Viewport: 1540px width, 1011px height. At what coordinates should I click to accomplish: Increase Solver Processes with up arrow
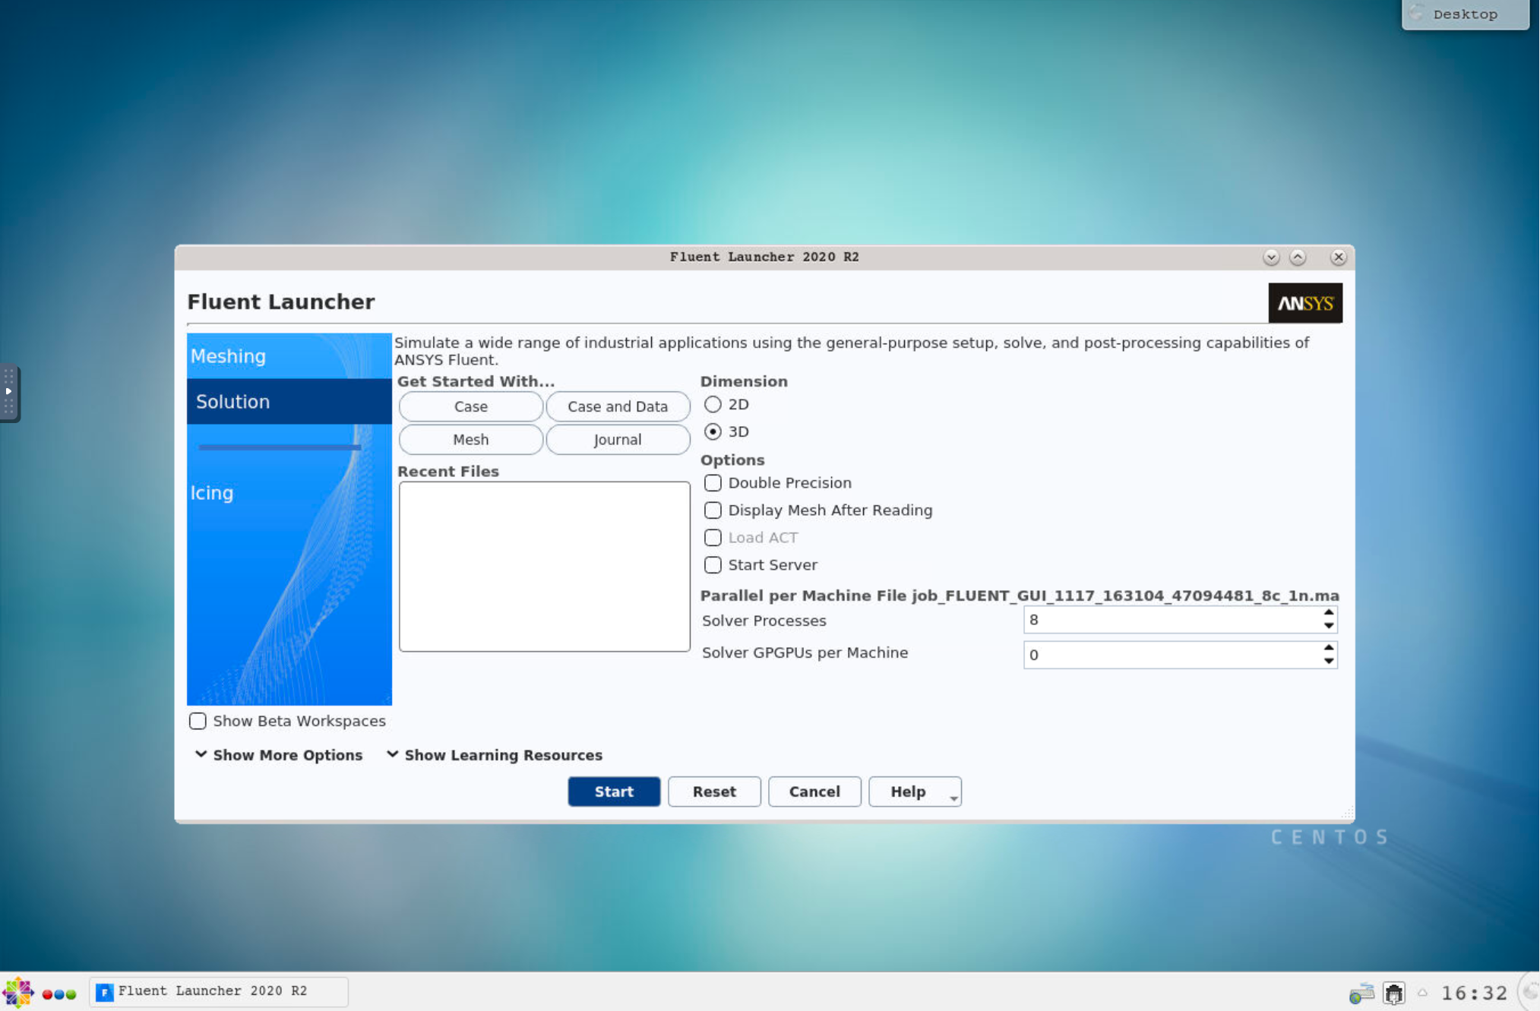[x=1328, y=612]
